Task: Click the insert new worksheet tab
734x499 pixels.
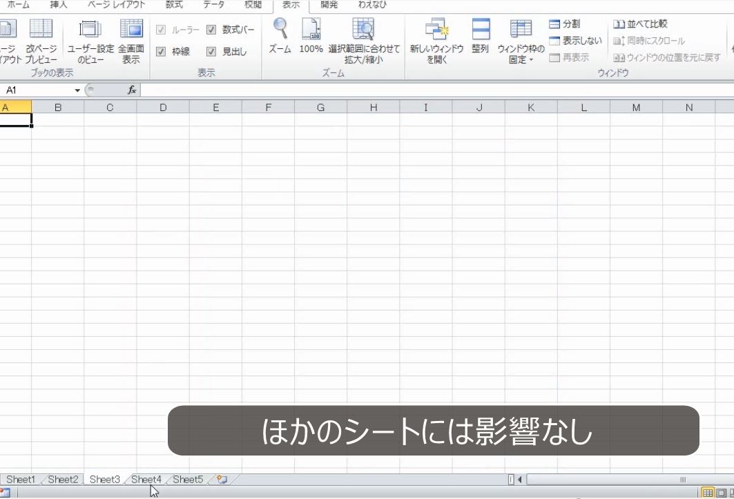Action: tap(220, 479)
